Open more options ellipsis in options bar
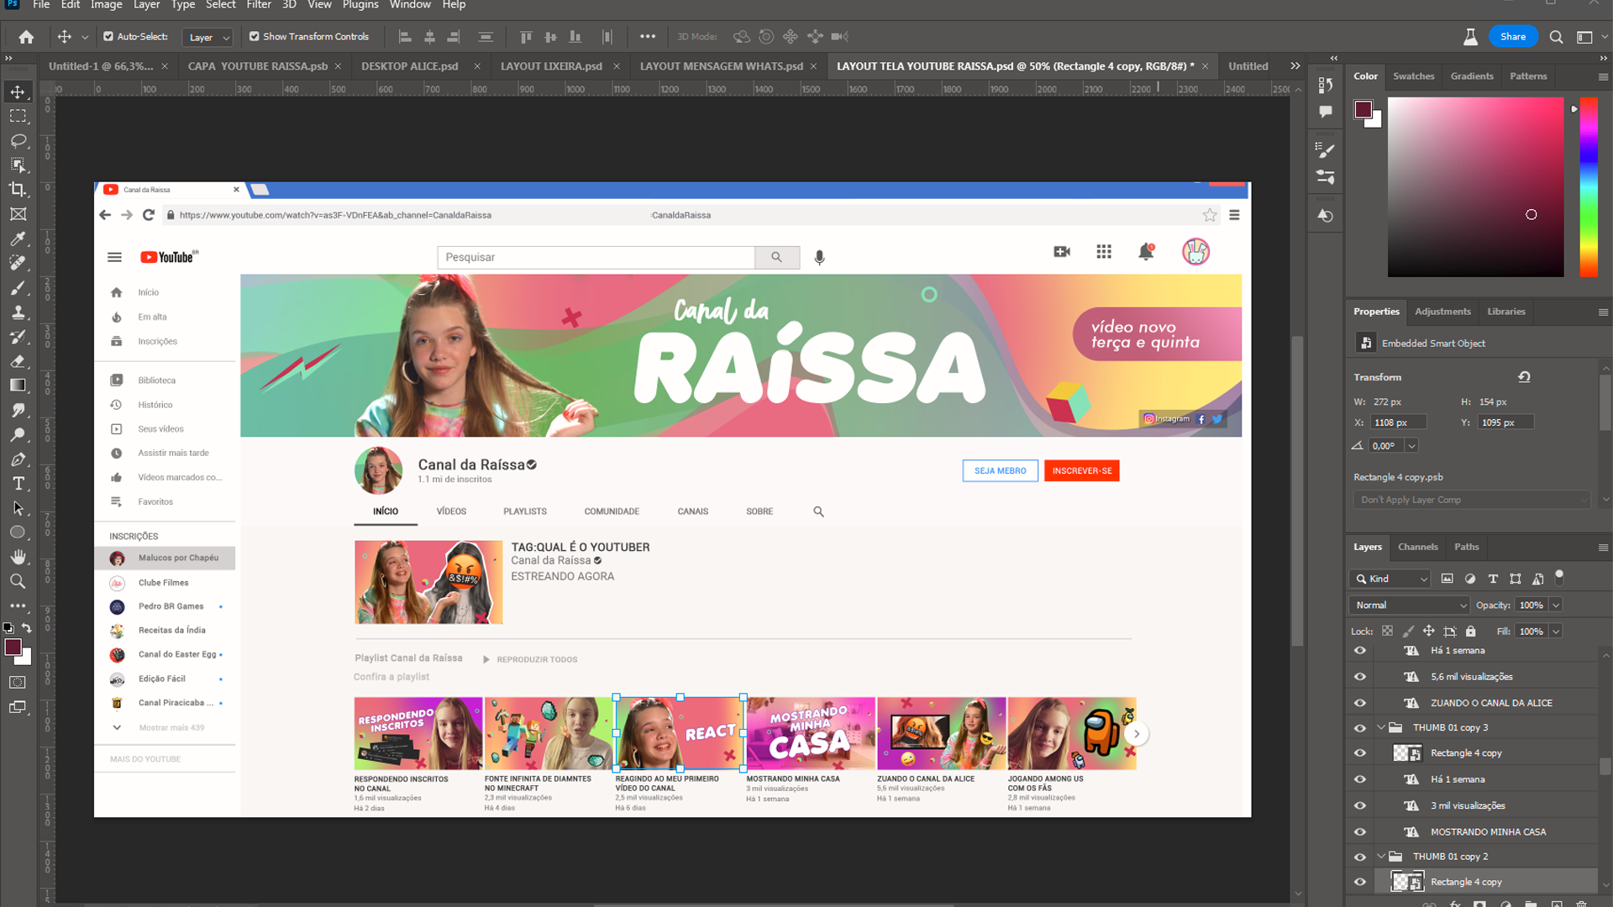 coord(647,37)
